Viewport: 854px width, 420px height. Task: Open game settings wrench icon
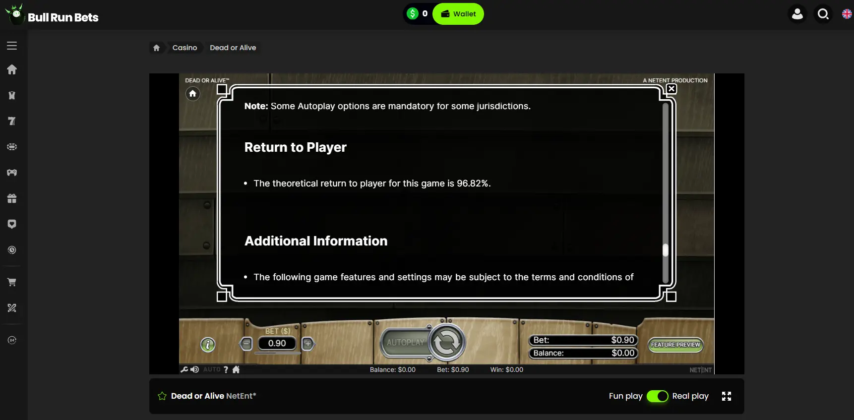click(184, 369)
